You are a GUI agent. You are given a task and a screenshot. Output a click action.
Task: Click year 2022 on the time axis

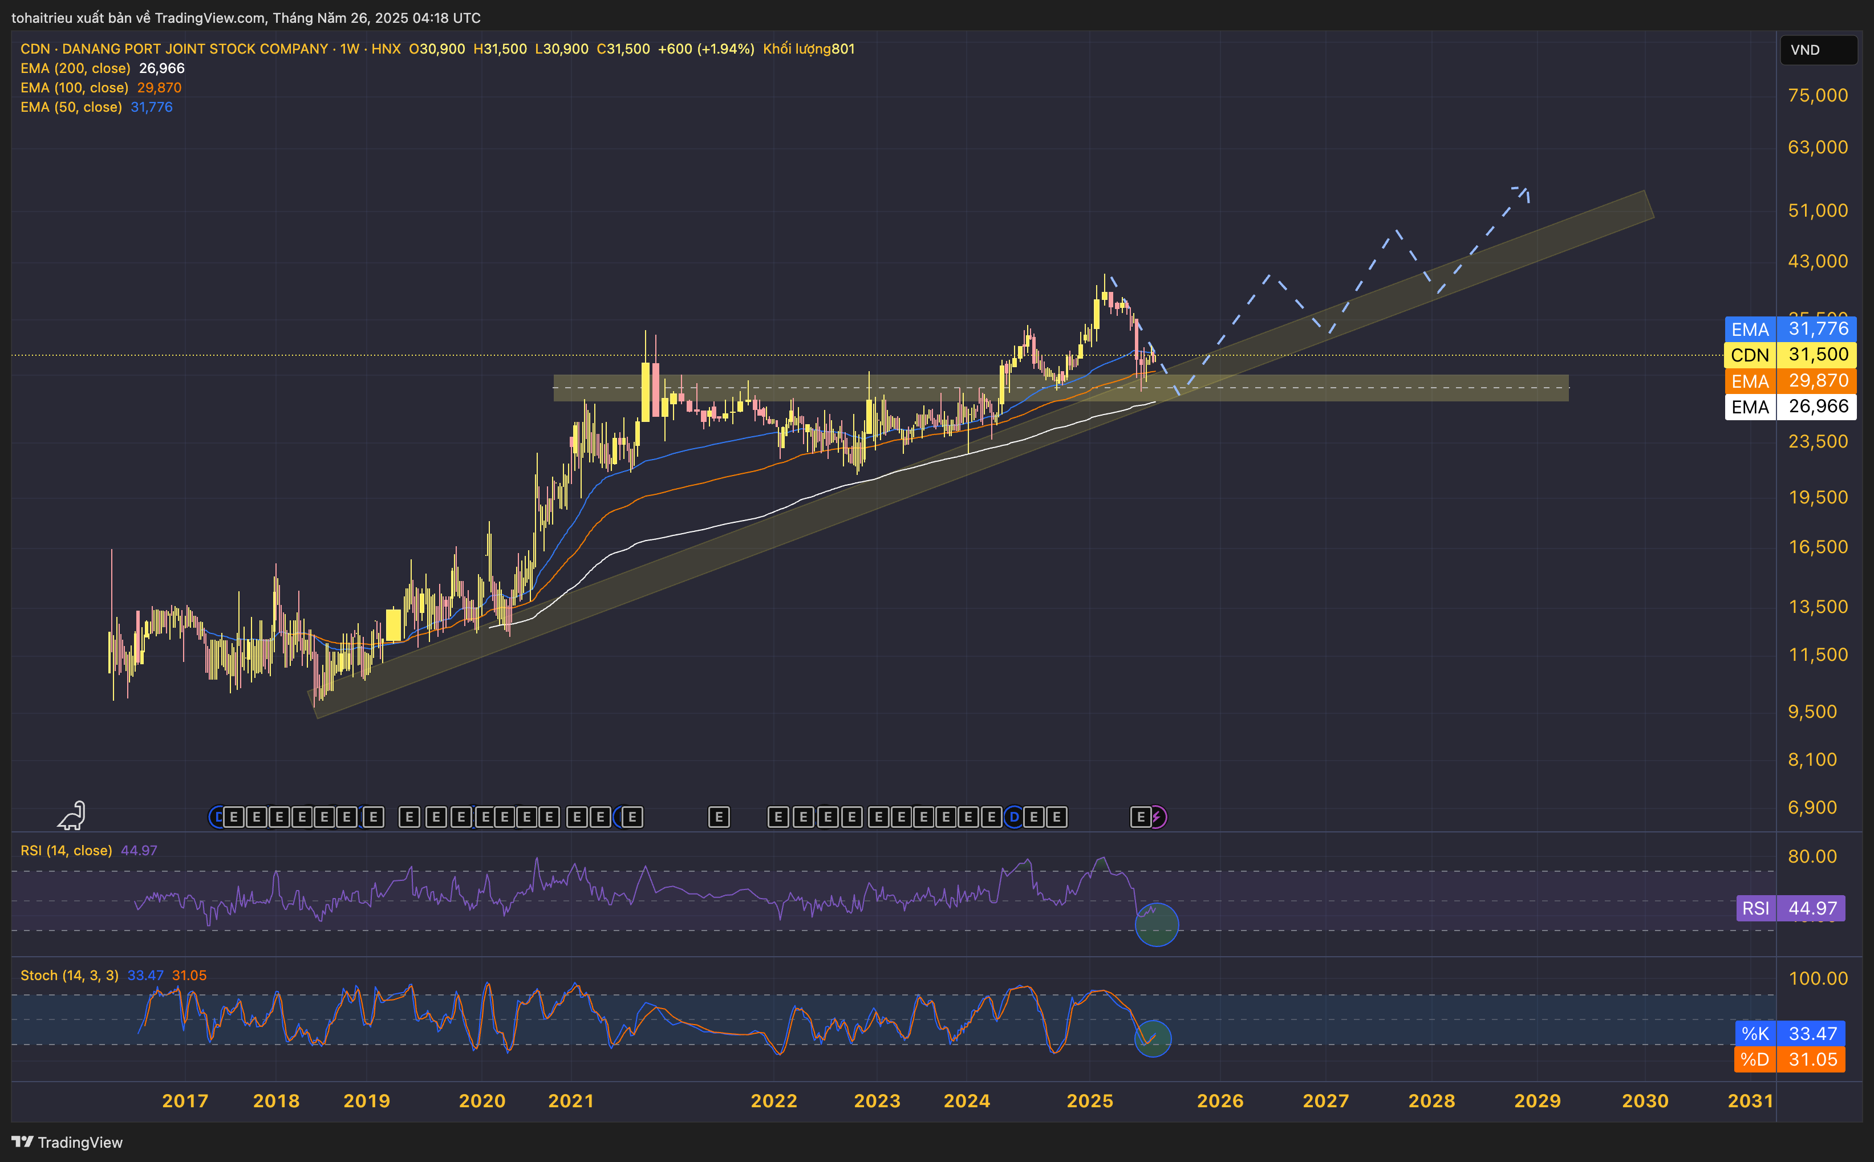(x=773, y=1100)
